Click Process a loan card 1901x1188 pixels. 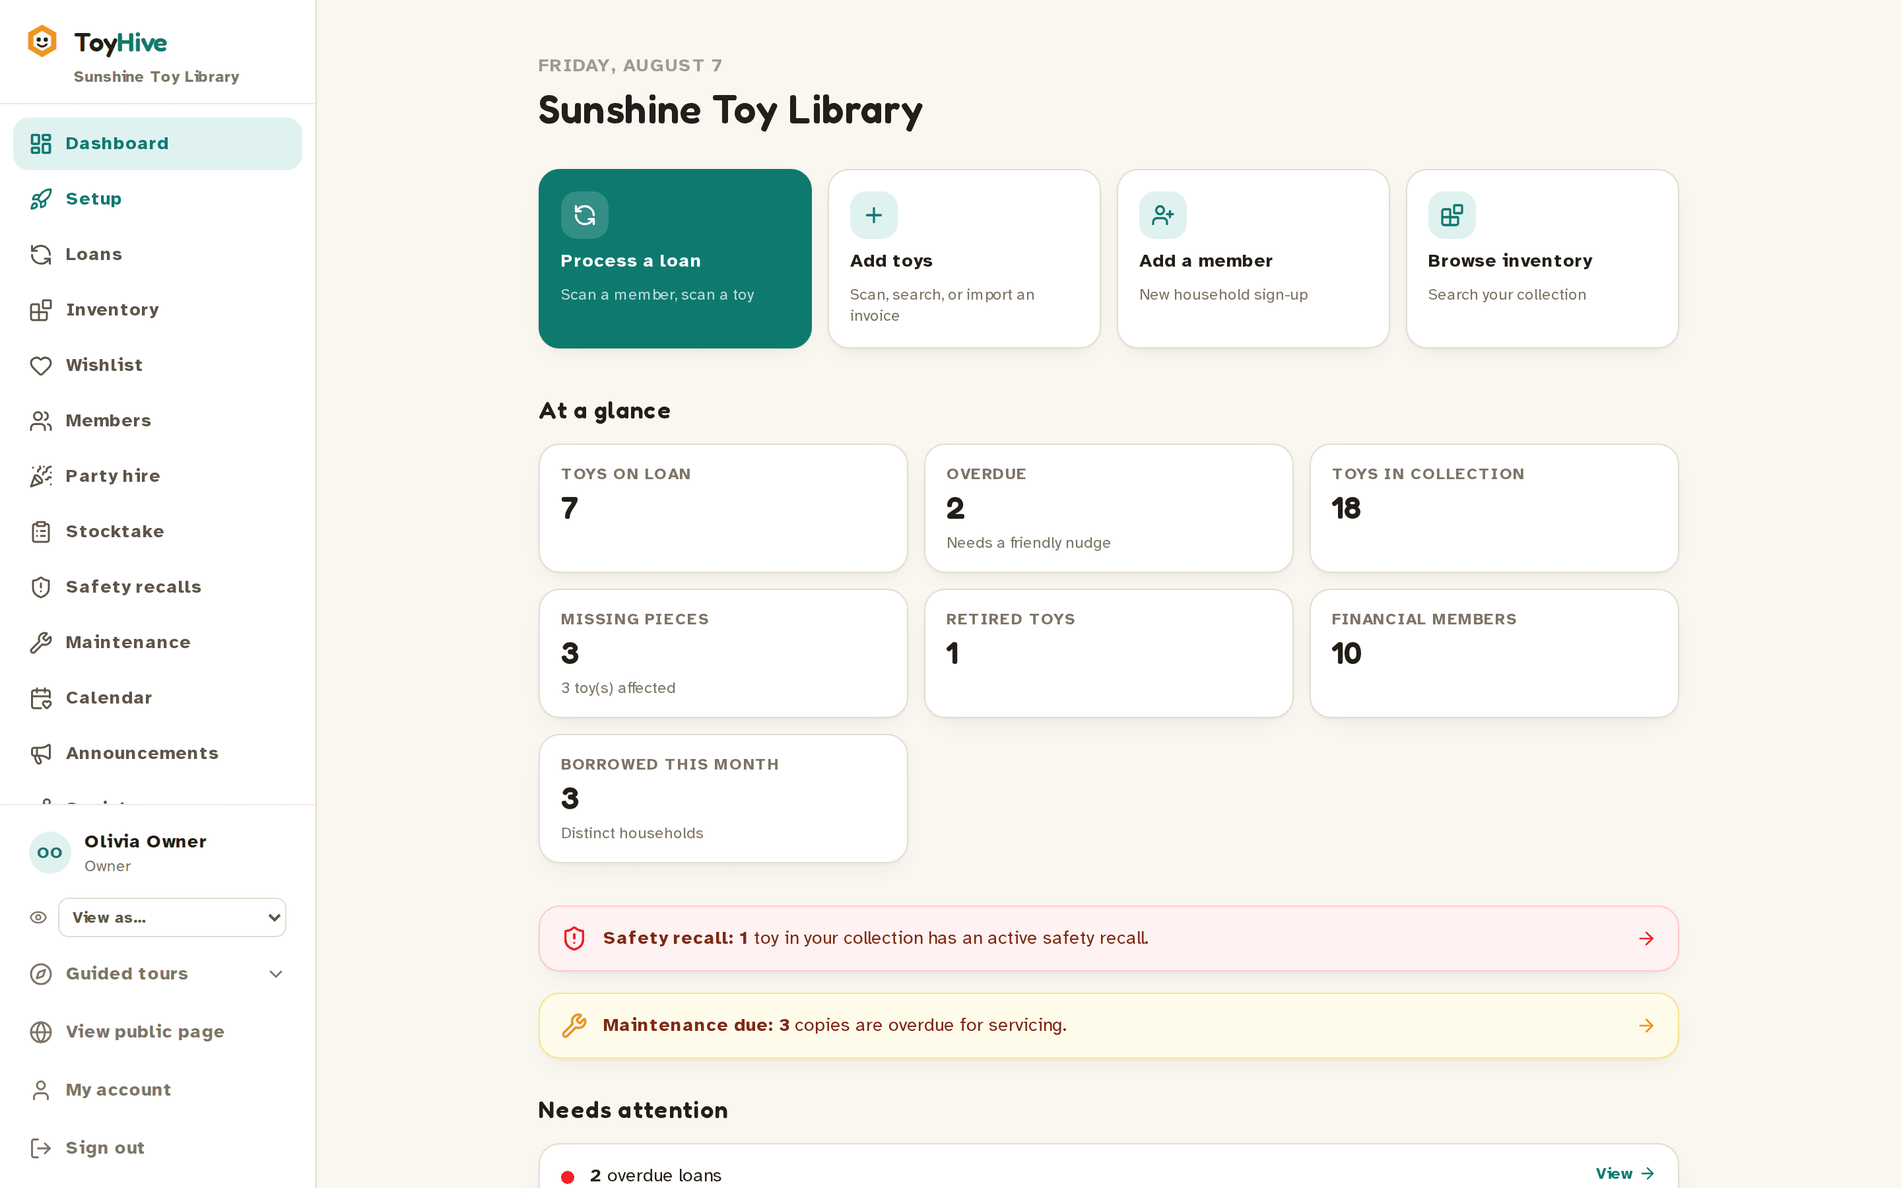(675, 259)
